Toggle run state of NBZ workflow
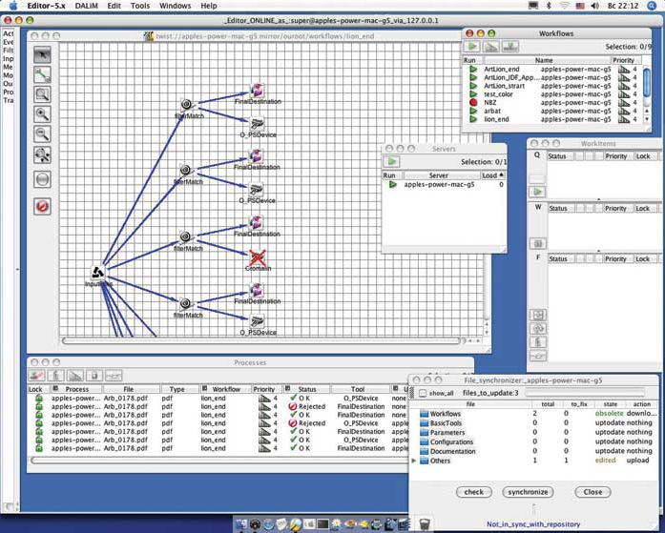665x533 pixels. (473, 103)
